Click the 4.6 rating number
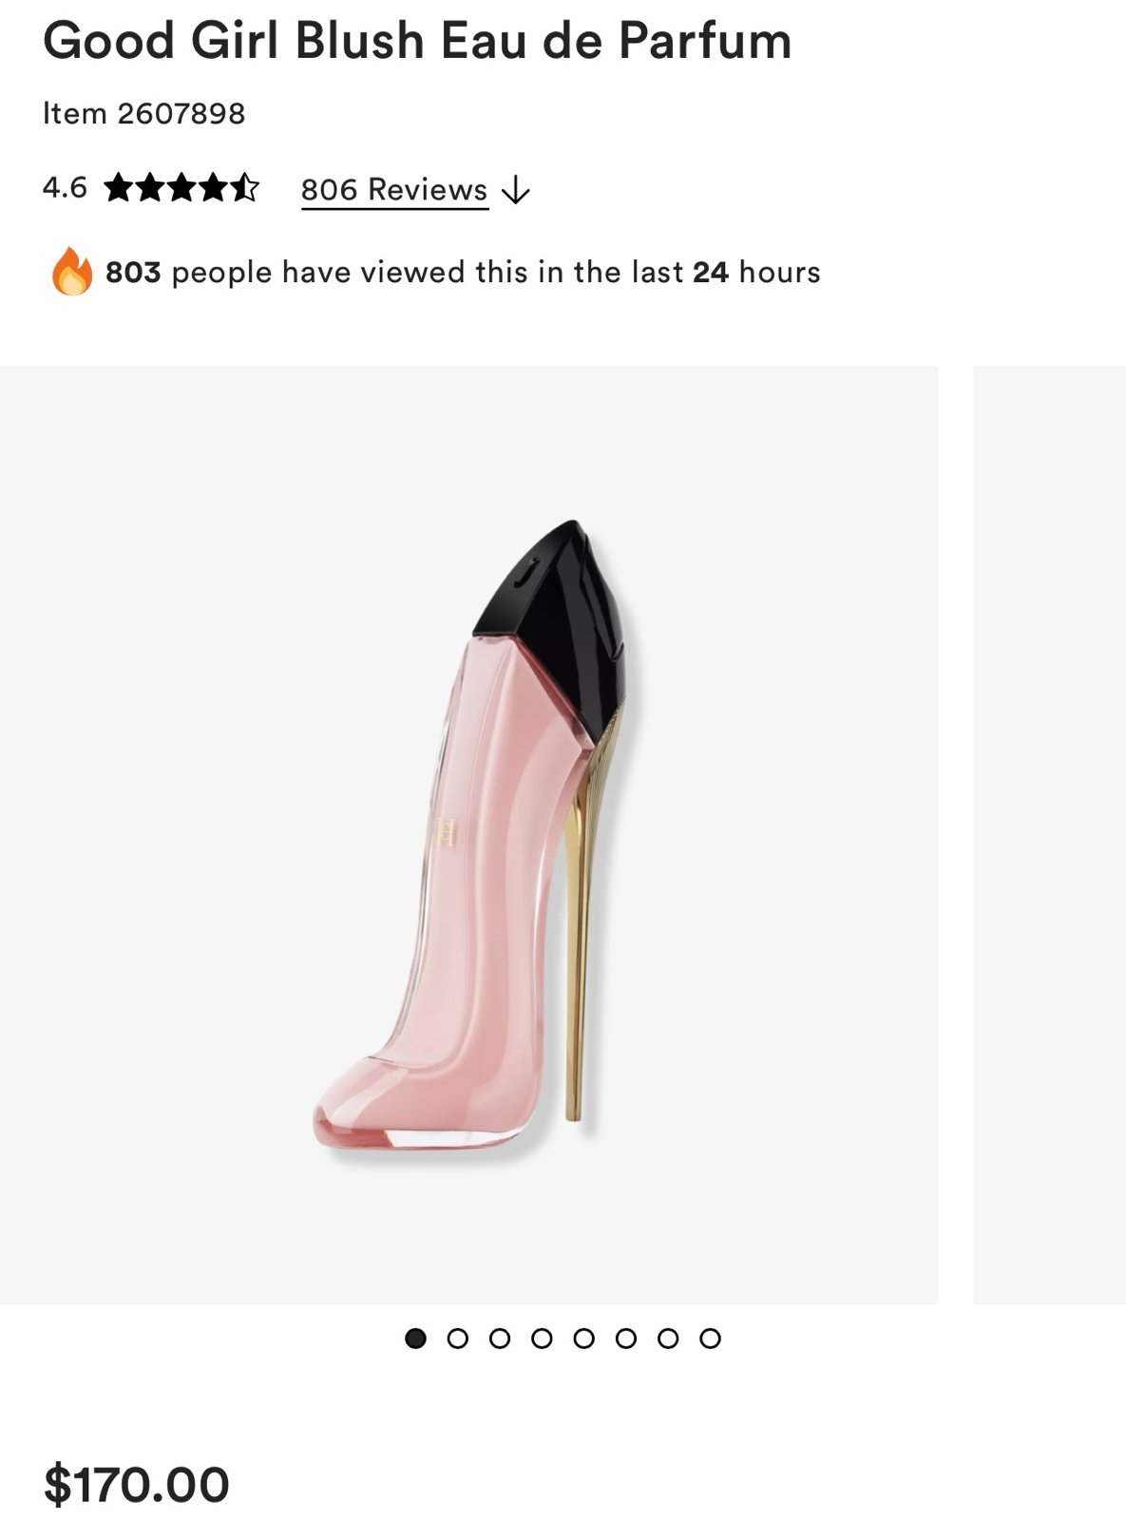1126x1520 pixels. click(x=65, y=187)
